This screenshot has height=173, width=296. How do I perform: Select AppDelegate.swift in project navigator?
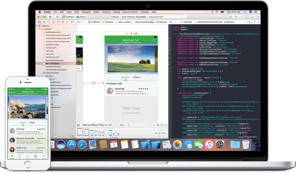(x=53, y=32)
